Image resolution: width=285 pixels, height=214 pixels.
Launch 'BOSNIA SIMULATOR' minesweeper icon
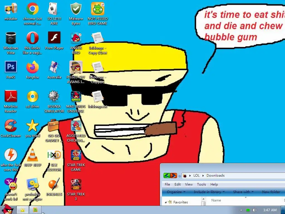click(54, 96)
